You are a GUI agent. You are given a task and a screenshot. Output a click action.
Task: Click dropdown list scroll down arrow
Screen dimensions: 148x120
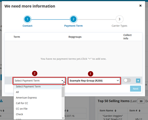63,118
